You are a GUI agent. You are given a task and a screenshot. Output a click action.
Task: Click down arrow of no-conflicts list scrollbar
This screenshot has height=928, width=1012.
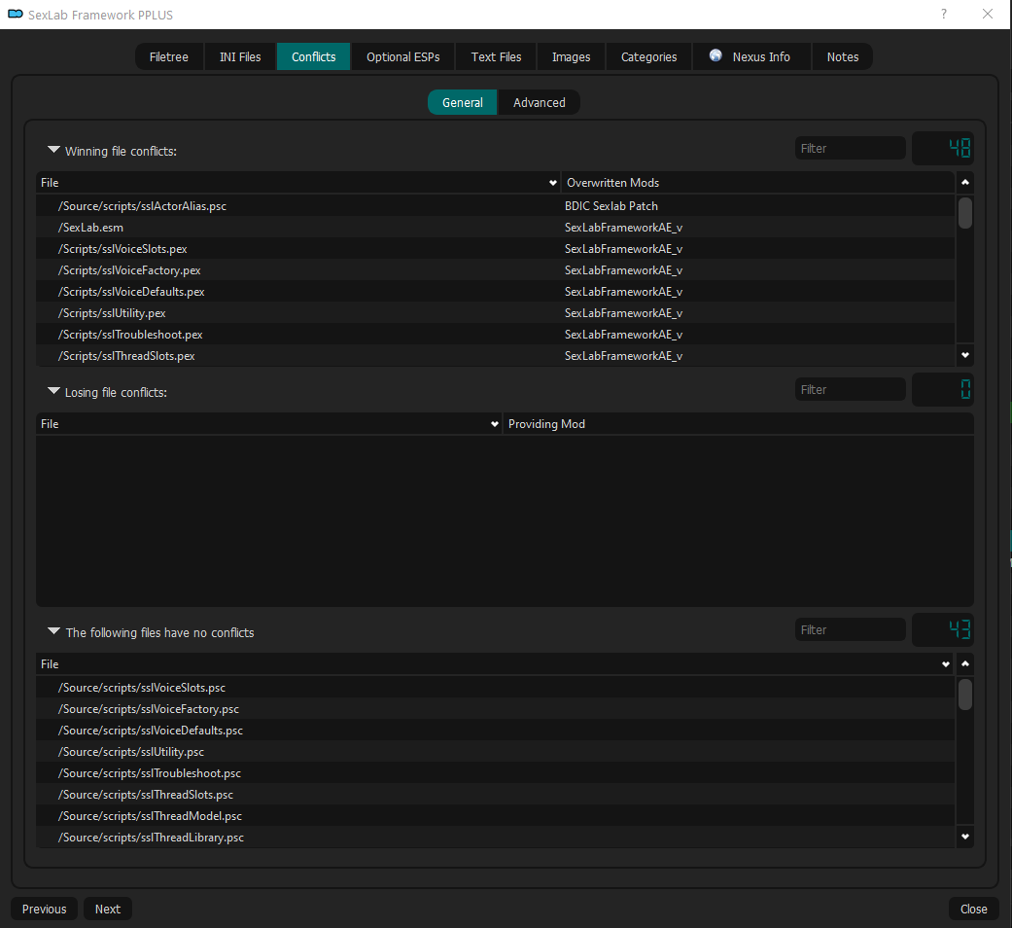[x=965, y=837]
